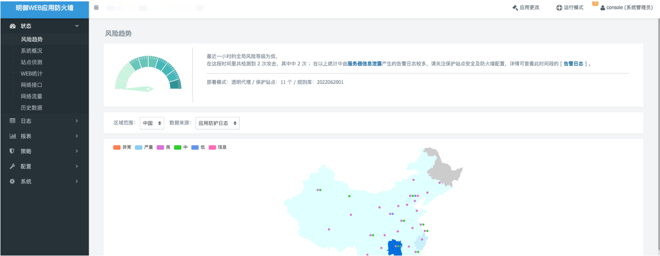660x256 pixels.
Task: Click the 策略 shield icon in sidebar
Action: tap(12, 151)
